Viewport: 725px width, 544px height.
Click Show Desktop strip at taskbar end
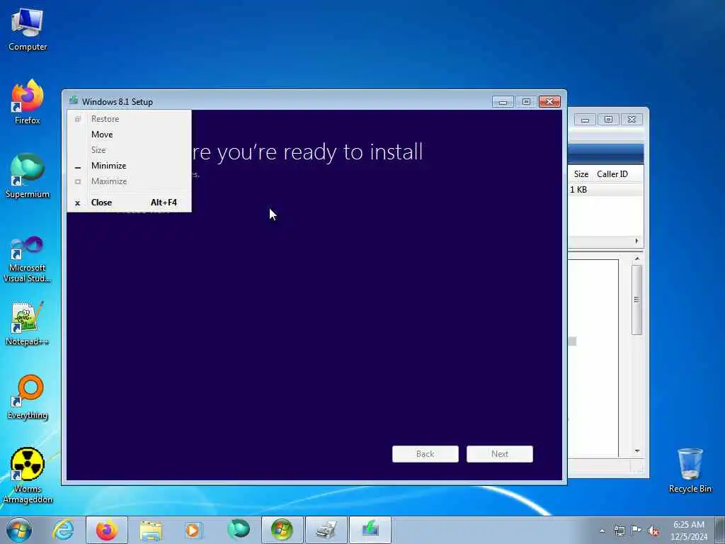(720, 530)
